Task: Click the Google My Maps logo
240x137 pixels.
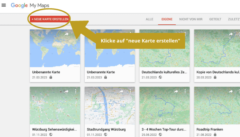Action: click(30, 5)
